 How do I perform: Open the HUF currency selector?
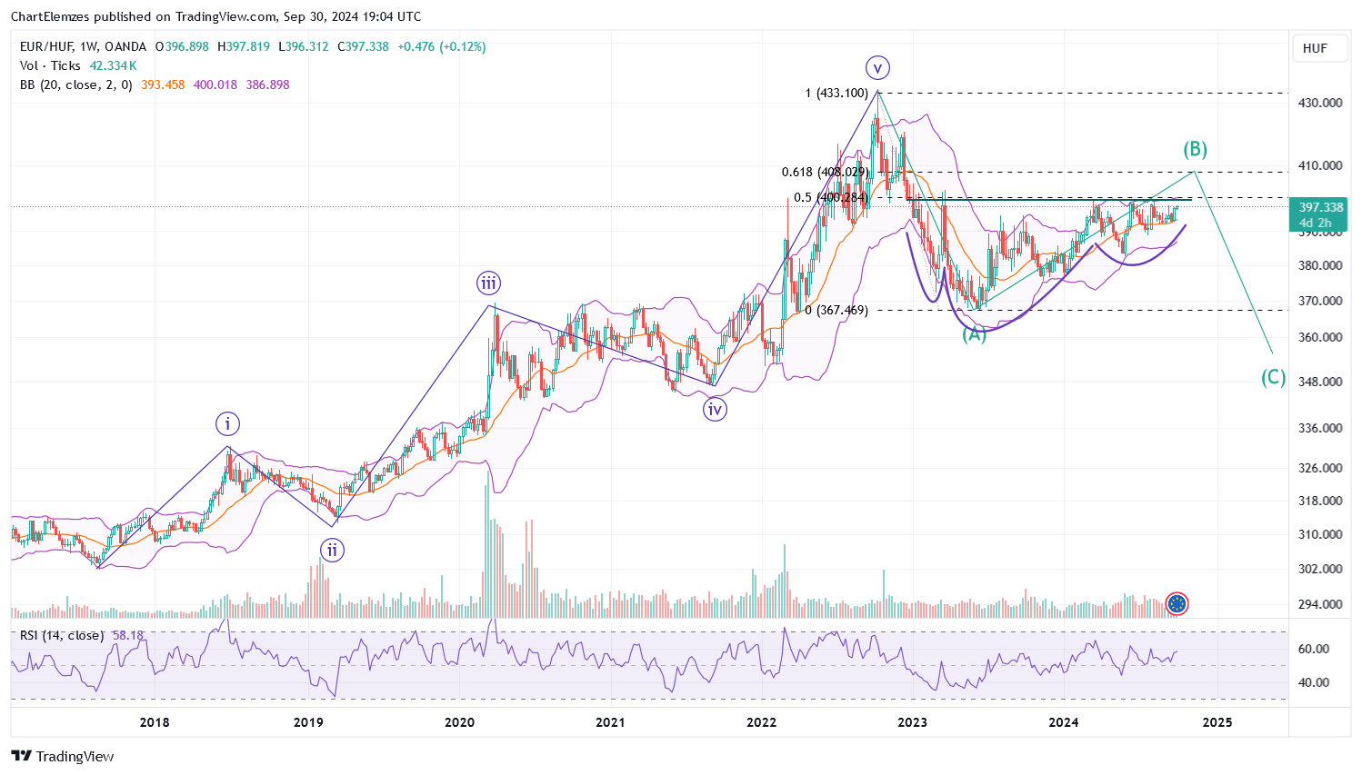pos(1315,48)
